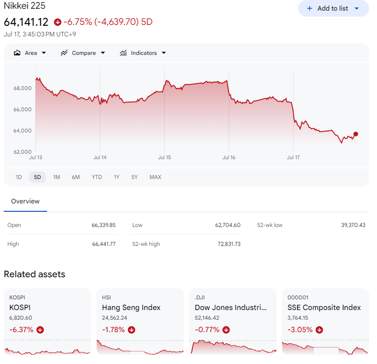Select the 1M time range

point(56,177)
